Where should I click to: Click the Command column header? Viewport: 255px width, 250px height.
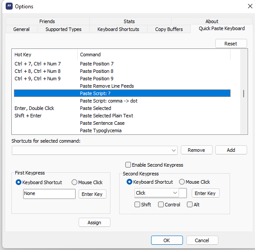tap(154, 55)
